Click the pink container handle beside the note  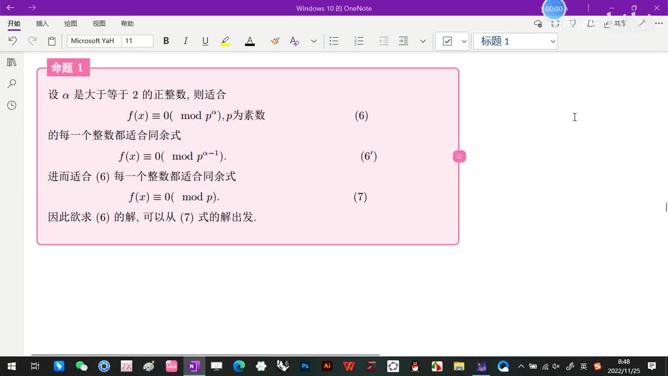[459, 156]
